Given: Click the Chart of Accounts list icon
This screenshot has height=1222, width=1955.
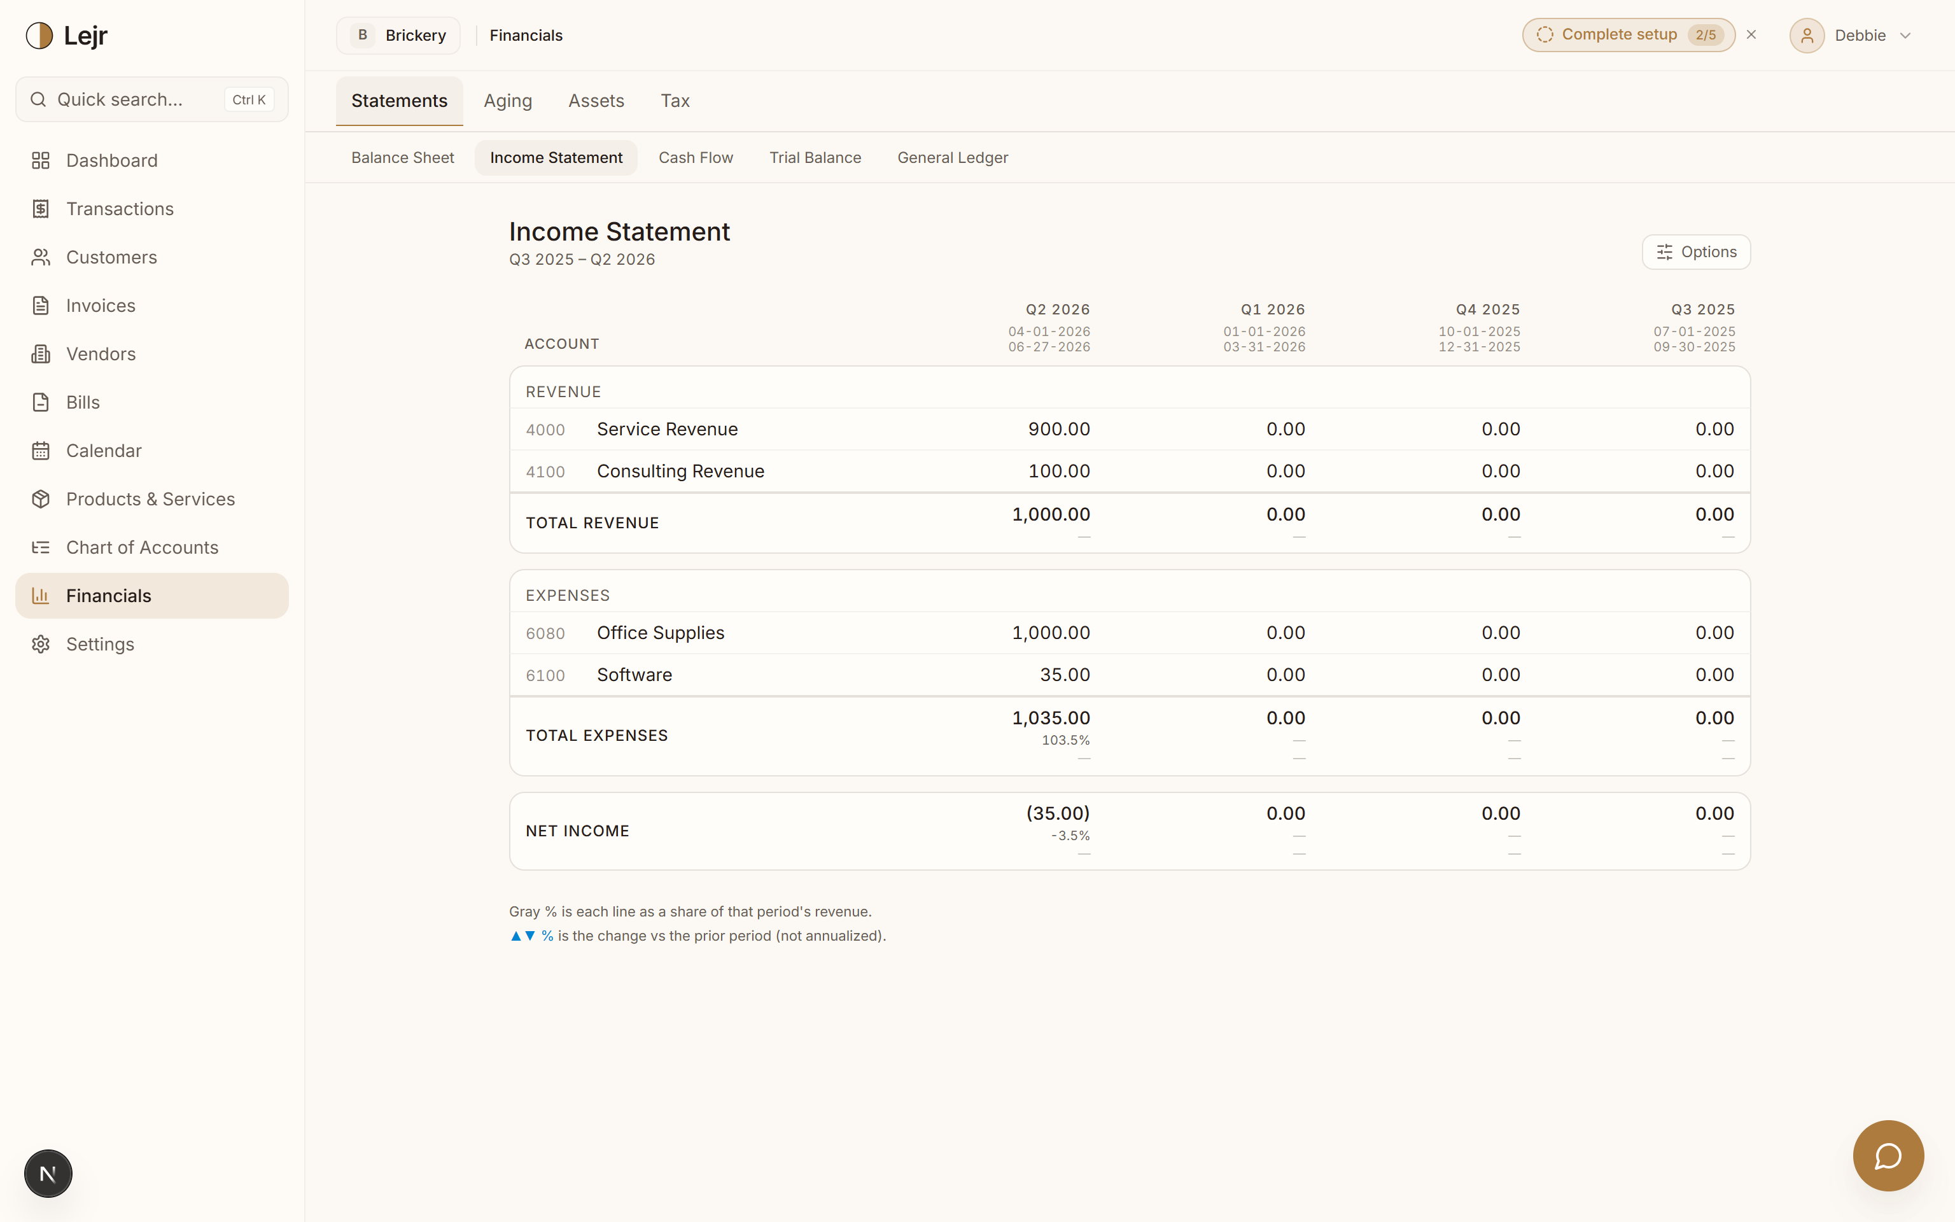Looking at the screenshot, I should click(40, 547).
